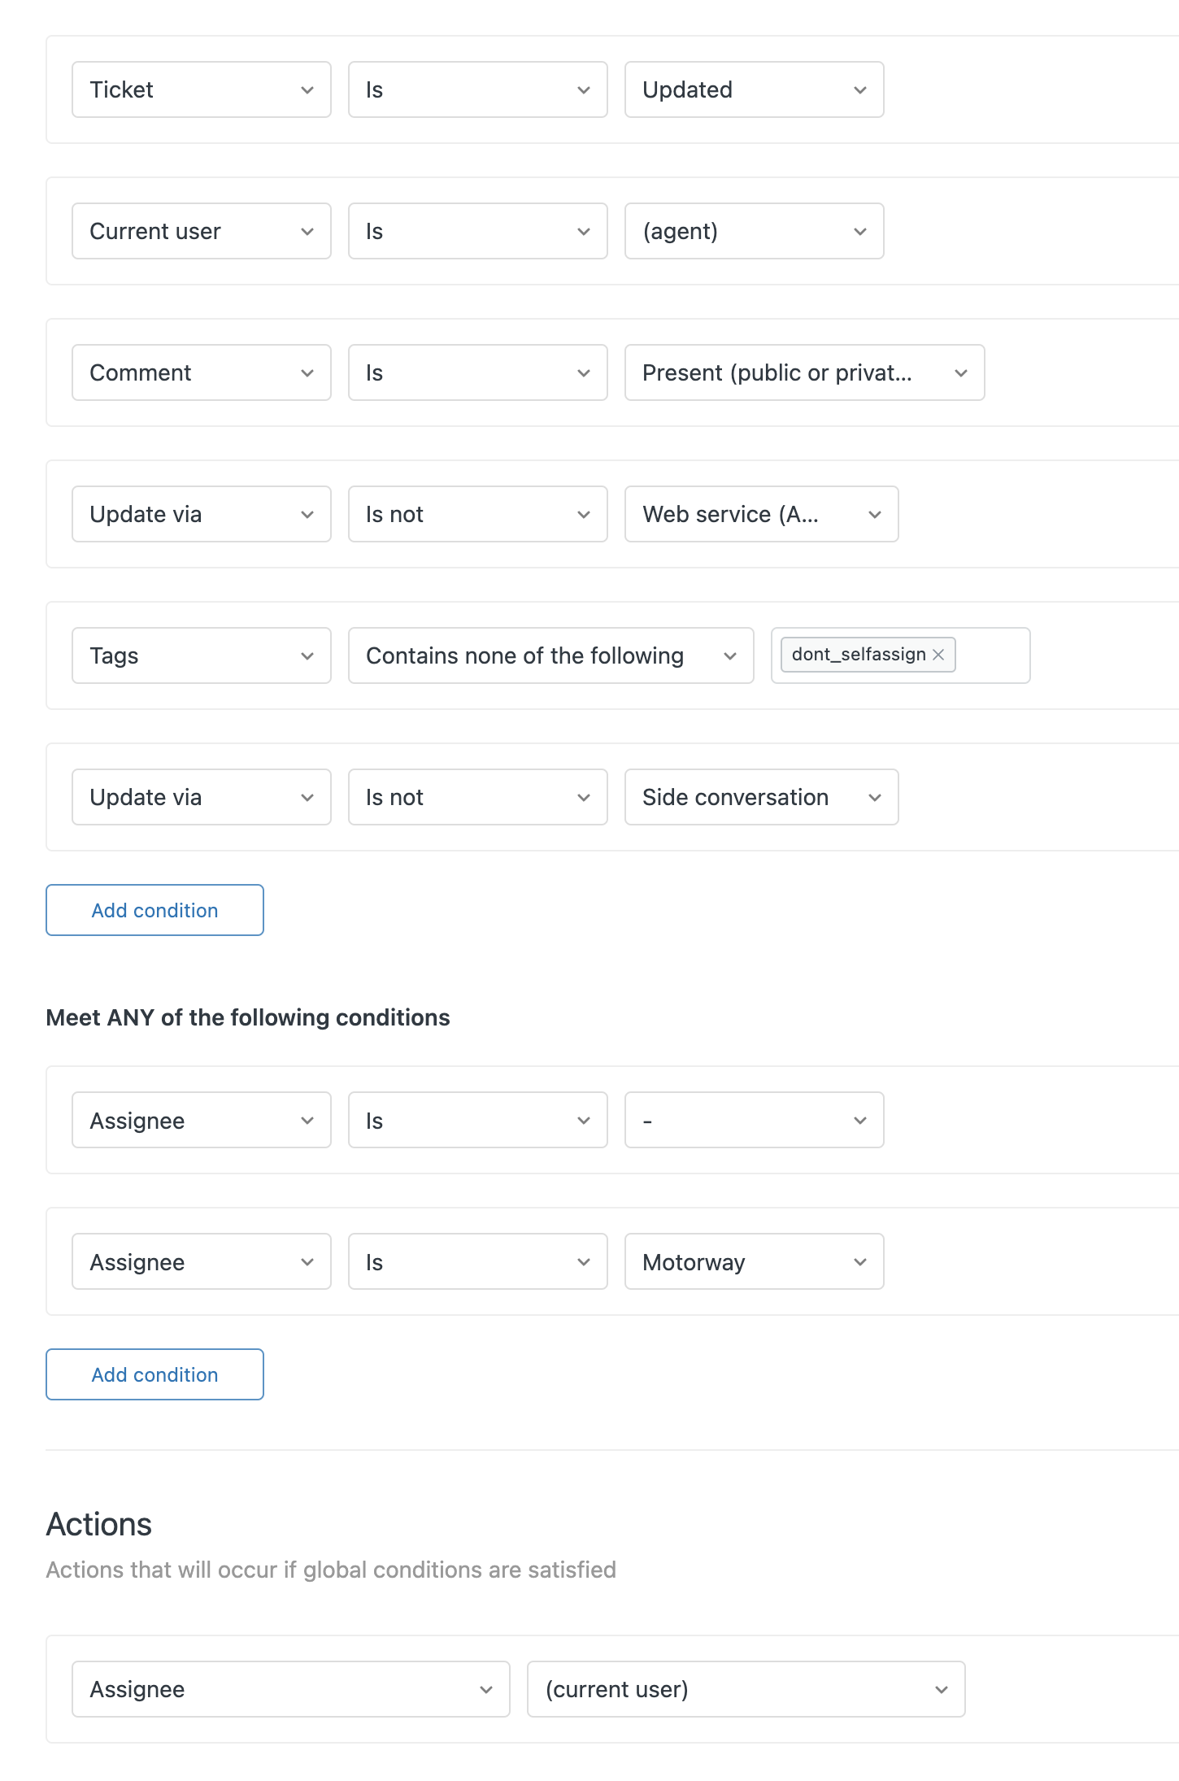Viewport: 1179px width, 1781px height.
Task: Expand the Tags field dropdown
Action: coord(201,655)
